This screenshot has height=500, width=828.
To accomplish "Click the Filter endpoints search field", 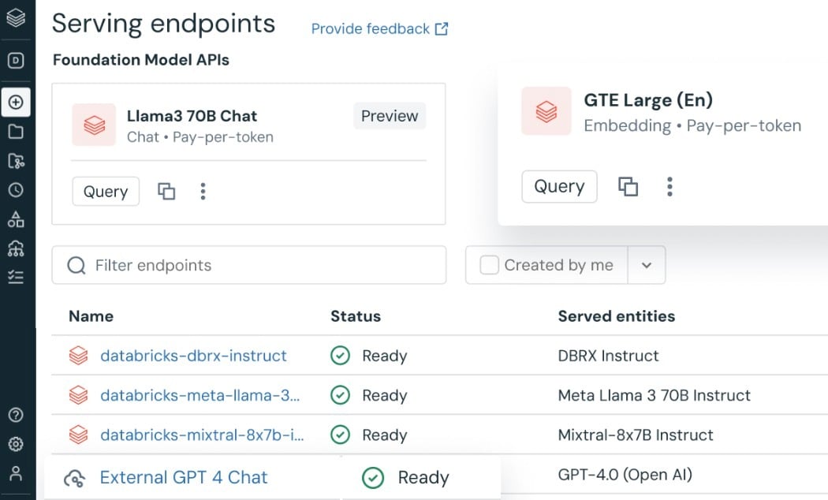I will 260,265.
